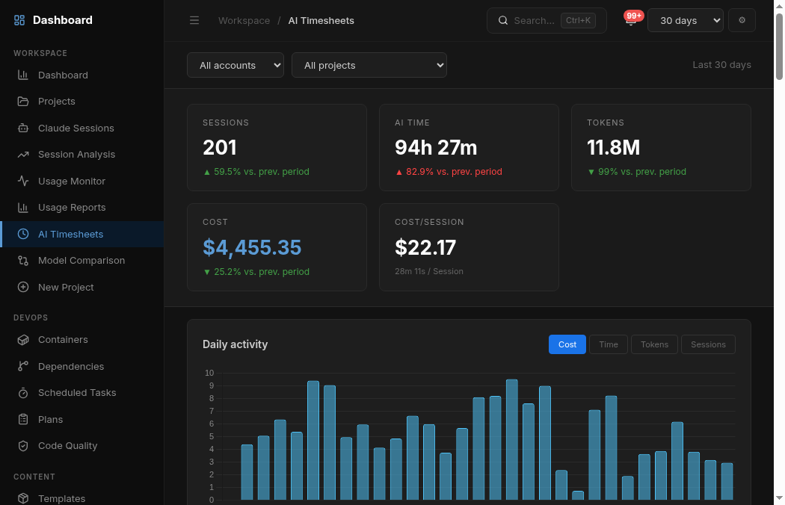Click the Scheduled Tasks timer icon
This screenshot has width=785, height=505.
[23, 393]
